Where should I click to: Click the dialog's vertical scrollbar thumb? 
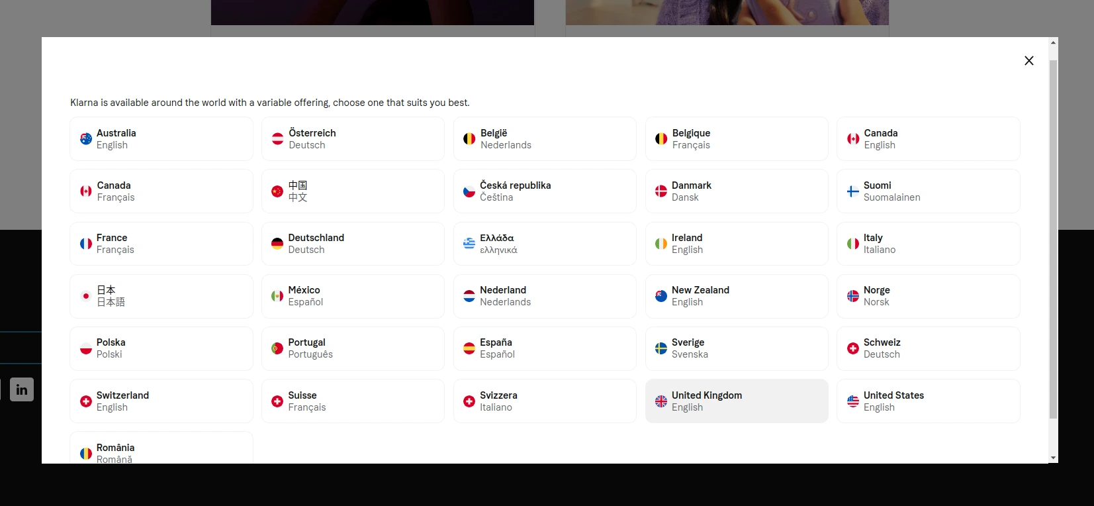pyautogui.click(x=1053, y=240)
